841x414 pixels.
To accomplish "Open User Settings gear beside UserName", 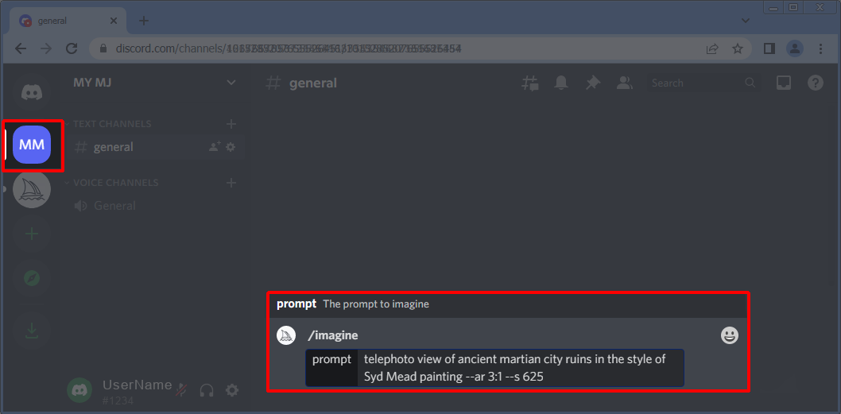I will coord(231,390).
